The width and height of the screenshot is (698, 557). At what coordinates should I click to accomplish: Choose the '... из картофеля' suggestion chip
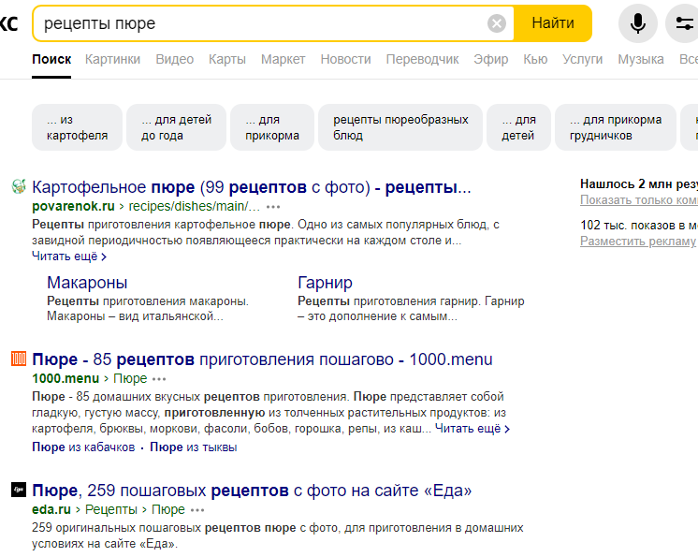tap(77, 127)
